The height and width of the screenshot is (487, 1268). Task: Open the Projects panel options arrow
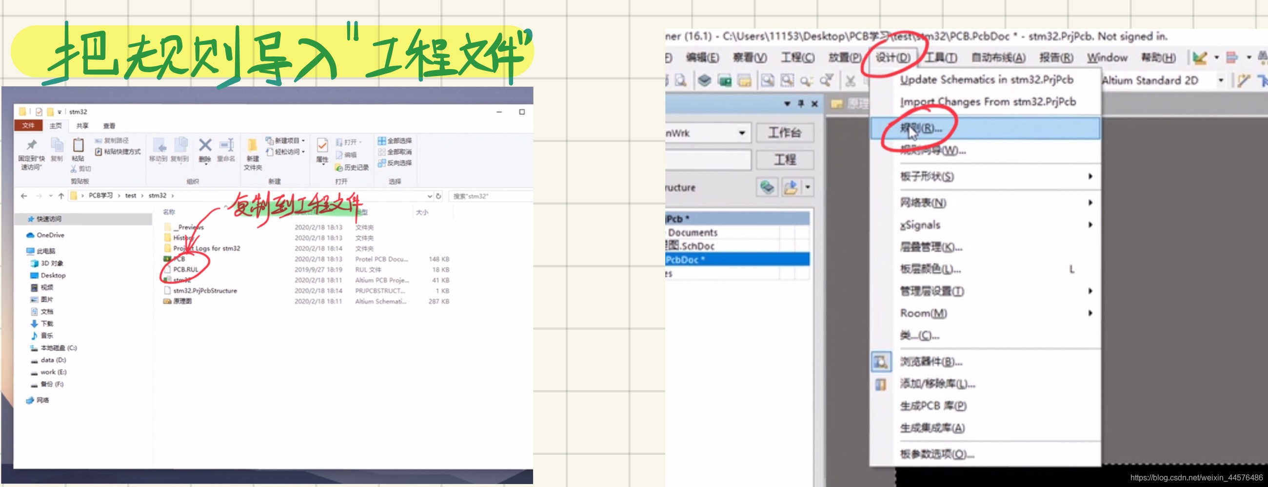787,104
